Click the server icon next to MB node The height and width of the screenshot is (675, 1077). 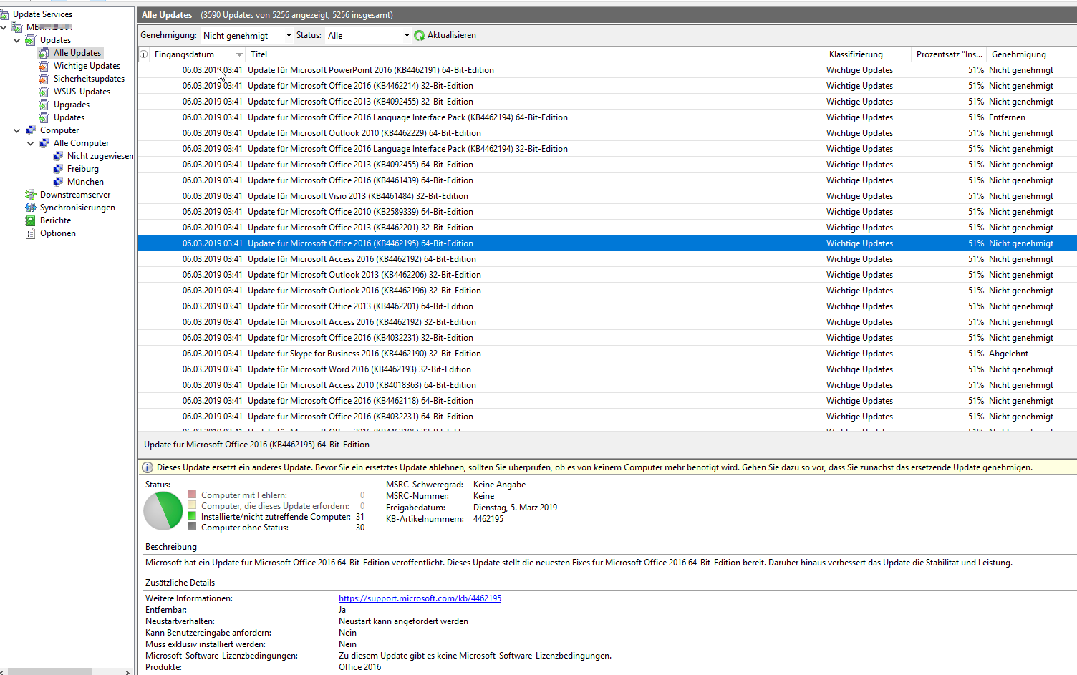tap(17, 27)
